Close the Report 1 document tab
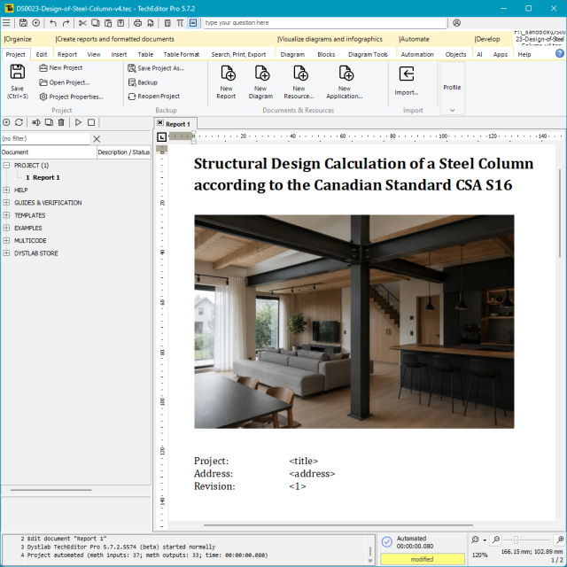567x567 pixels. coord(160,123)
